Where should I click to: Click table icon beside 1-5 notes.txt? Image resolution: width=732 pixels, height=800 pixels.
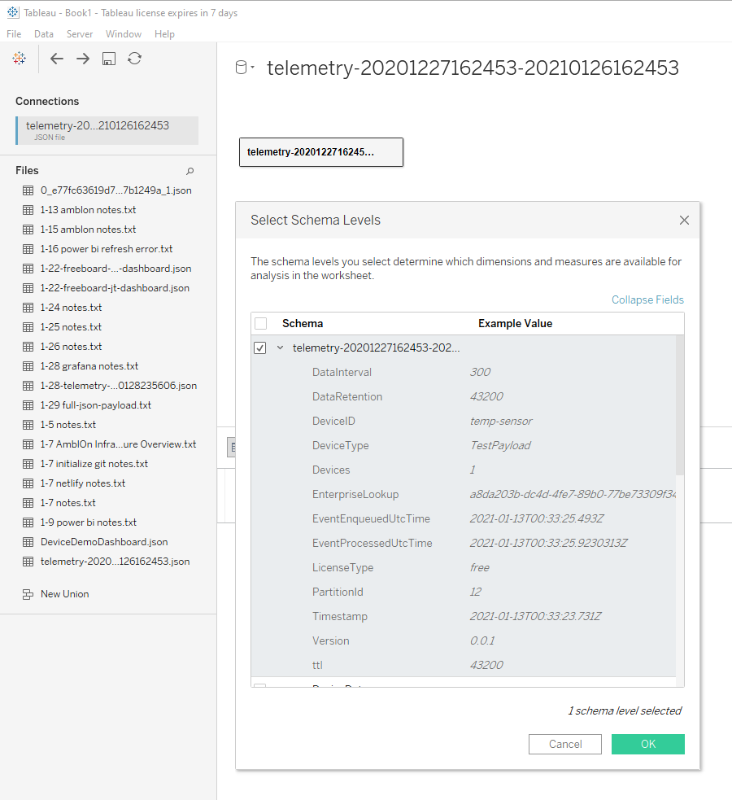click(28, 425)
